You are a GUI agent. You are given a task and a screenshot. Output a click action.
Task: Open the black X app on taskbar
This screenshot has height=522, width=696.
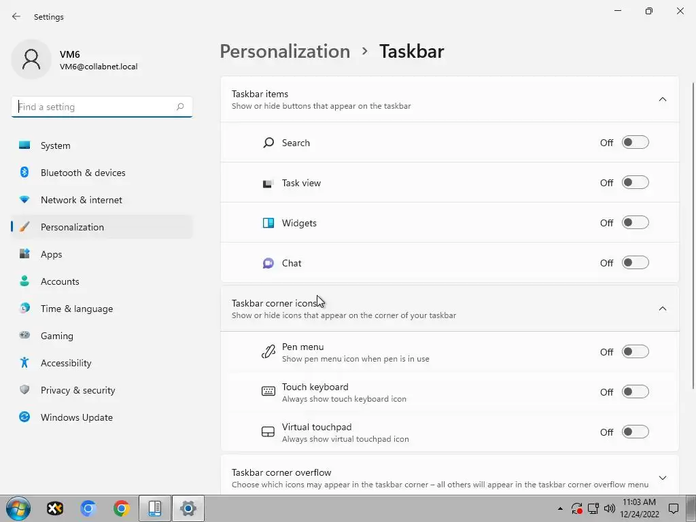(x=55, y=508)
